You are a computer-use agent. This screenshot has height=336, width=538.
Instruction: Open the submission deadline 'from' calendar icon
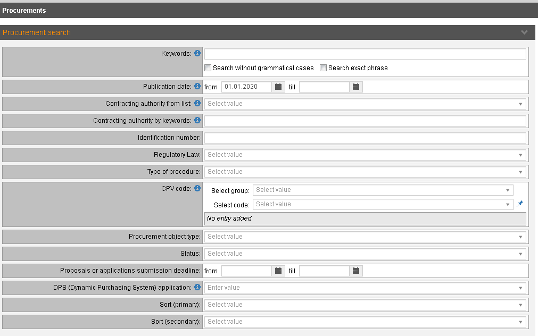[278, 271]
